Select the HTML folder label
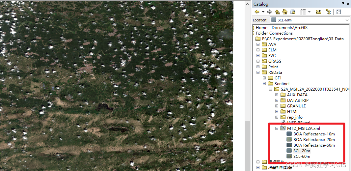Viewport: 351px width, 171px height. 293,112
